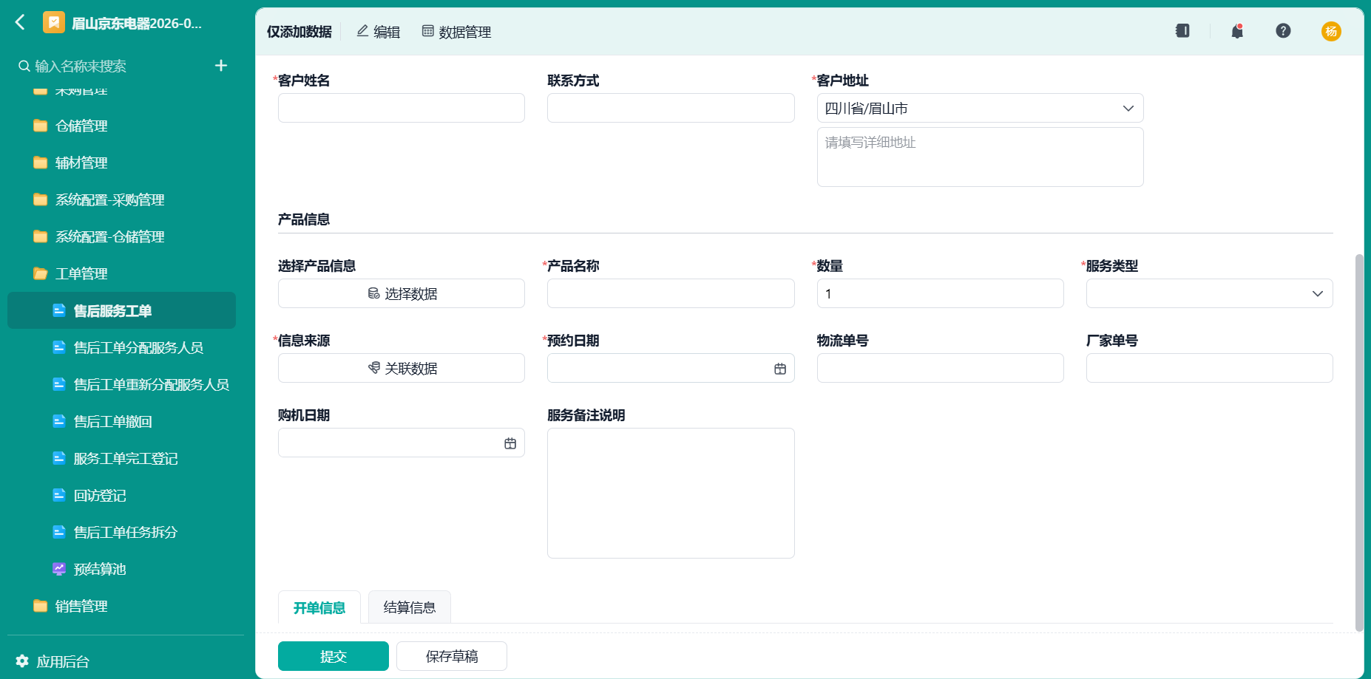The height and width of the screenshot is (679, 1371).
Task: Click the 预结算池 dashboard icon
Action: pos(59,569)
